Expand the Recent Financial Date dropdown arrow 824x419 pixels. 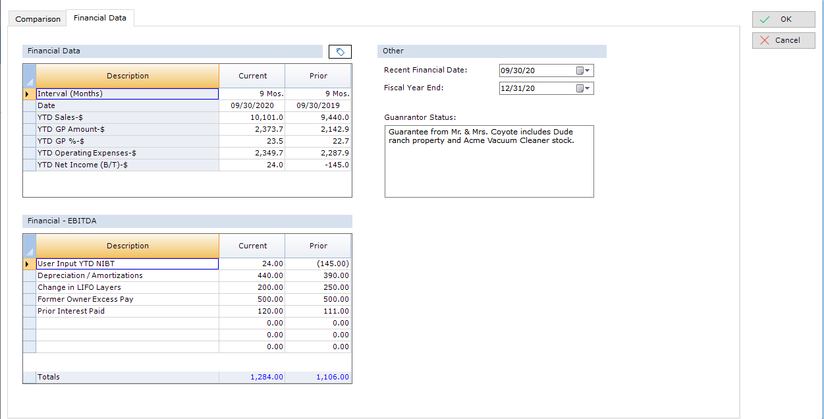click(587, 70)
